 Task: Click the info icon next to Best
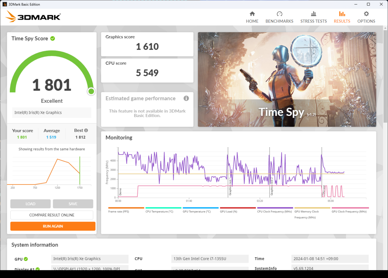[86, 130]
